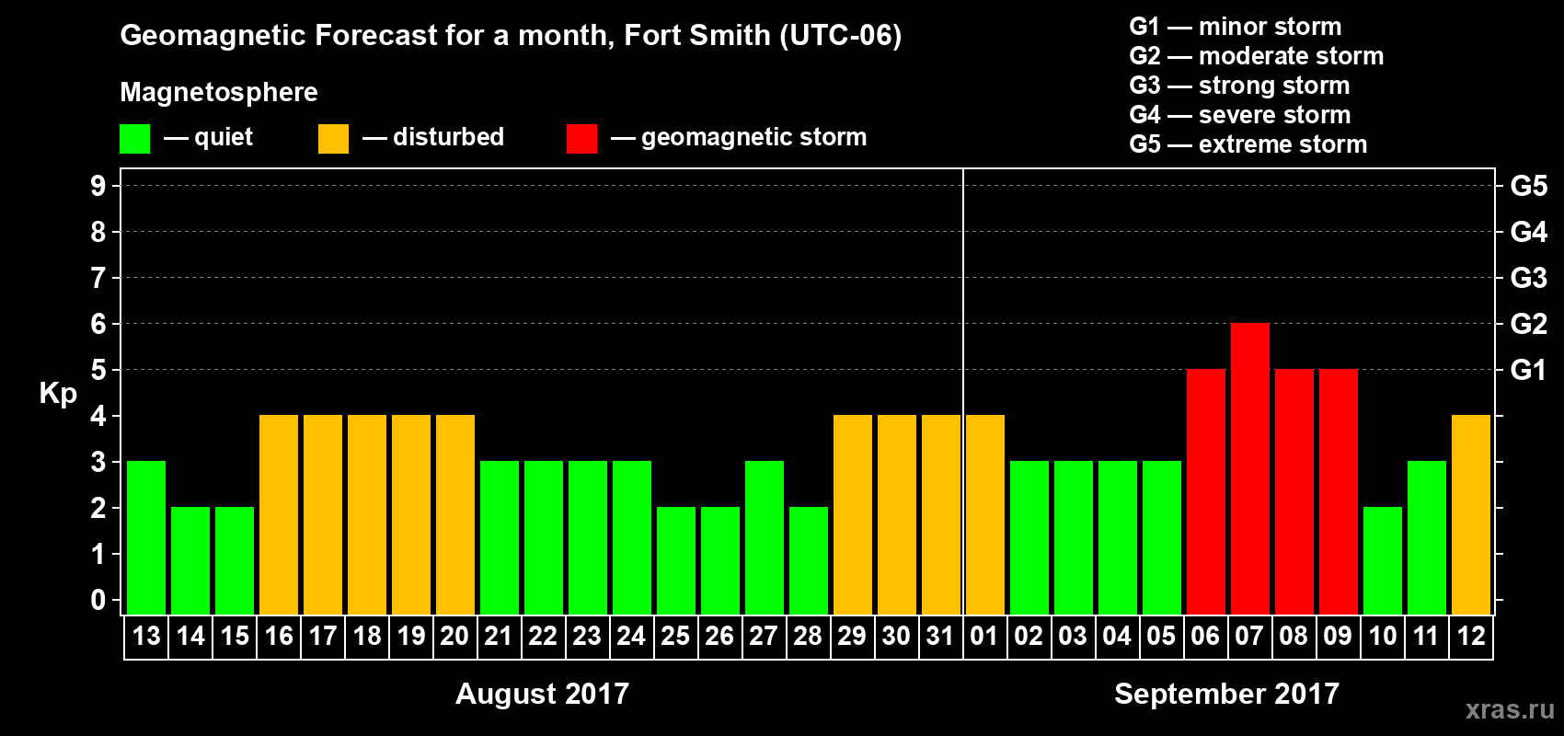Click the Kp value 0 on left axis
The width and height of the screenshot is (1564, 736).
(x=98, y=600)
